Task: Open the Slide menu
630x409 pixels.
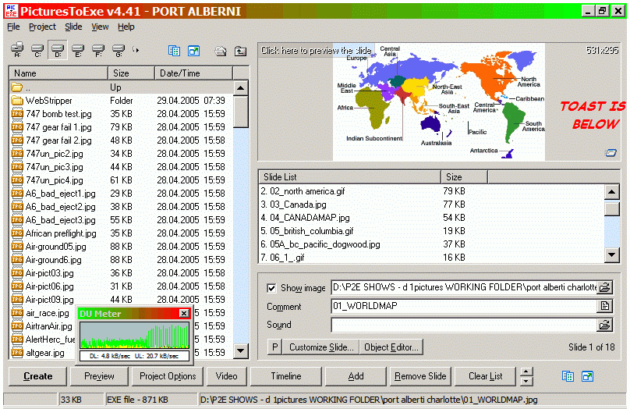Action: point(73,27)
